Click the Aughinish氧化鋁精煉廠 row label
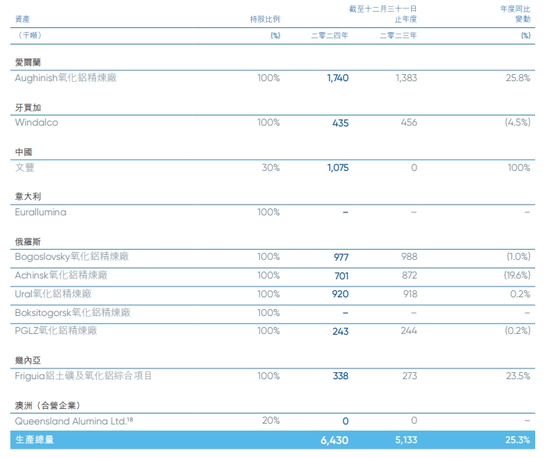 point(66,78)
